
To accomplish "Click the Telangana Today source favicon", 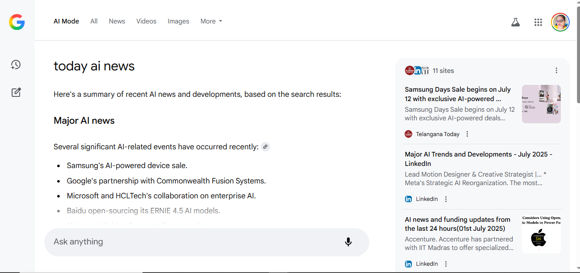I will [x=408, y=134].
